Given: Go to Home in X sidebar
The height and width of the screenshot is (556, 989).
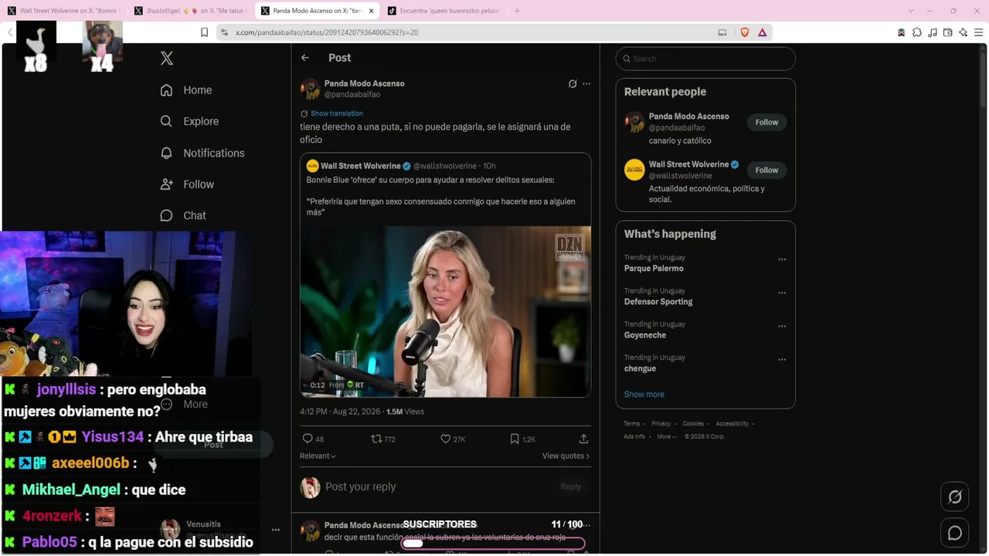Looking at the screenshot, I should 186,90.
